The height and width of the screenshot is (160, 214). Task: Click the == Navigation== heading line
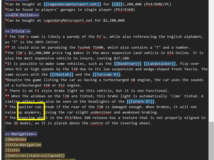[x=21, y=134]
